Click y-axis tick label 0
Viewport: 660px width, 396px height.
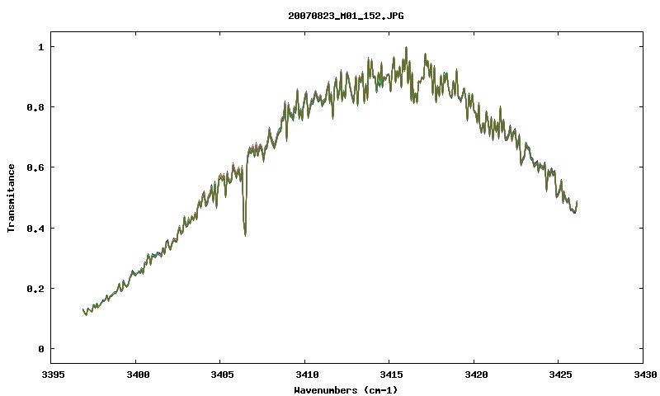(x=40, y=349)
